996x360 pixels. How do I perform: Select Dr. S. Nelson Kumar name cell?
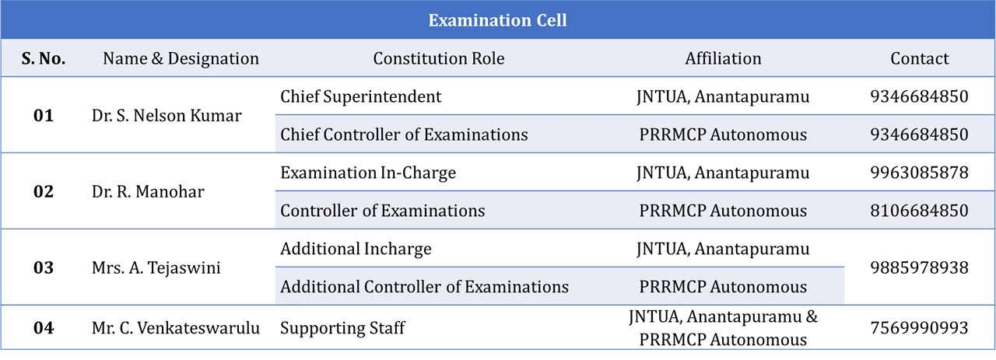pyautogui.click(x=167, y=116)
